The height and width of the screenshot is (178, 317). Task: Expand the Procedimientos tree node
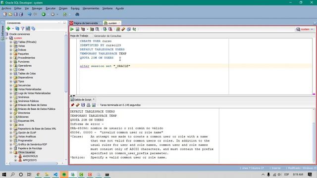[x=11, y=58]
